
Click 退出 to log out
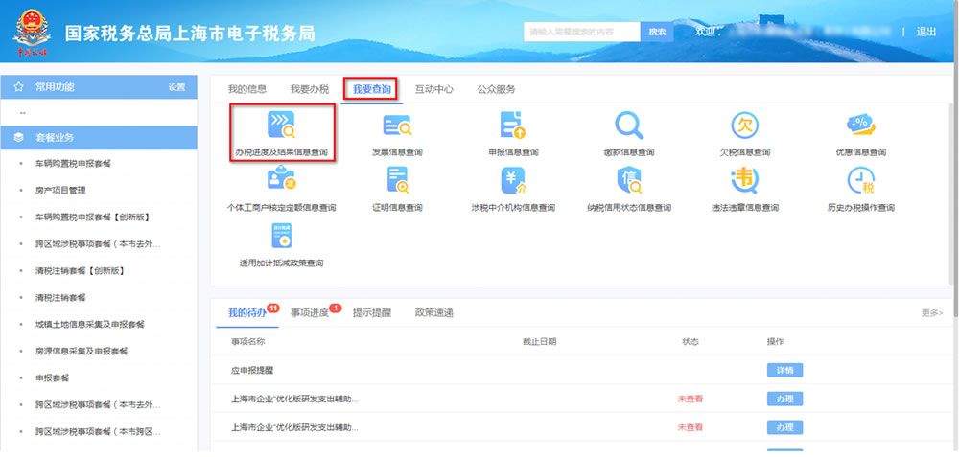[x=926, y=32]
